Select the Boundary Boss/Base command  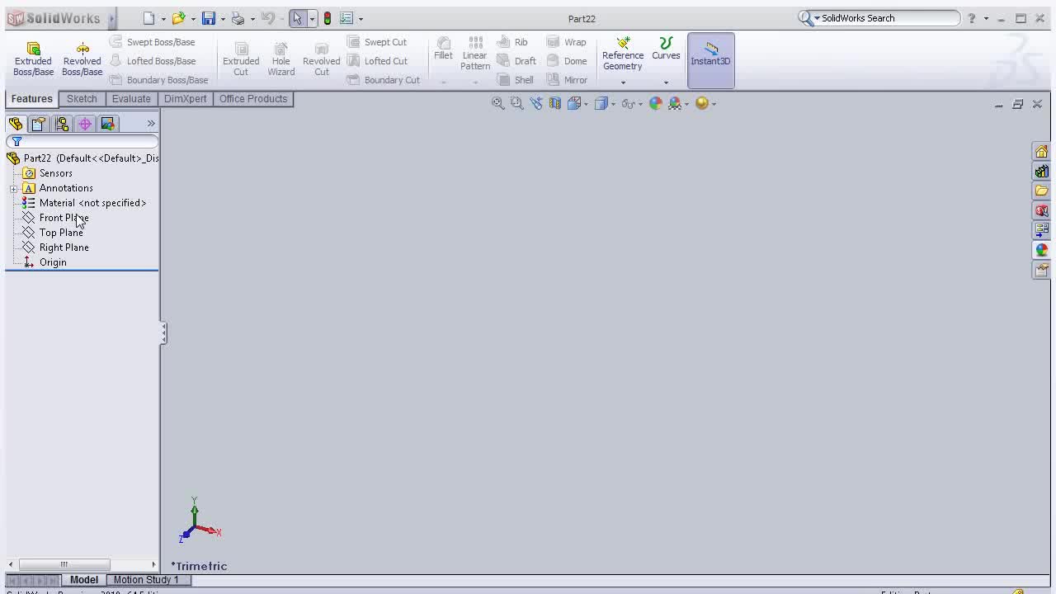pyautogui.click(x=158, y=80)
